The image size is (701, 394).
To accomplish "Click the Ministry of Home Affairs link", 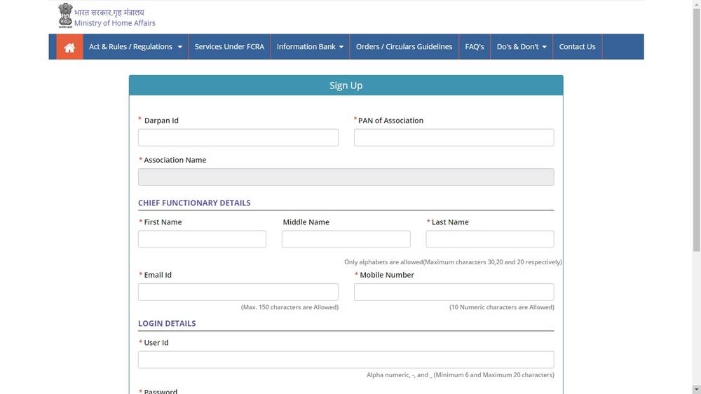I will [115, 23].
